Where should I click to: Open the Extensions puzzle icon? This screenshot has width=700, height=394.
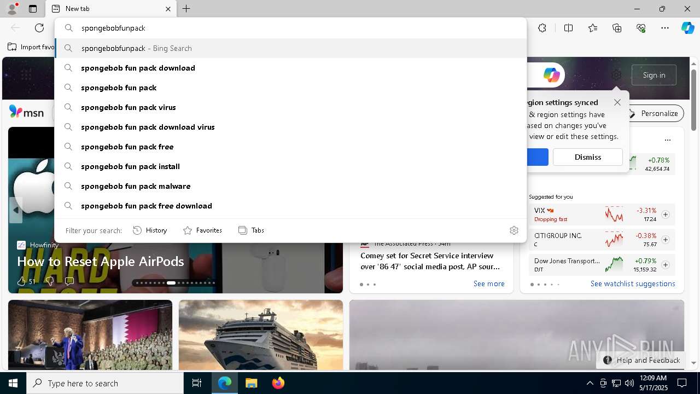[542, 28]
